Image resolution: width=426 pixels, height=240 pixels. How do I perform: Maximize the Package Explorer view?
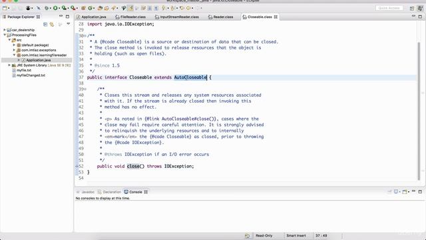pos(67,17)
